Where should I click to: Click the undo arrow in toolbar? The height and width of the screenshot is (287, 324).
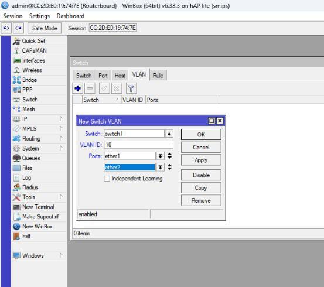coord(6,28)
